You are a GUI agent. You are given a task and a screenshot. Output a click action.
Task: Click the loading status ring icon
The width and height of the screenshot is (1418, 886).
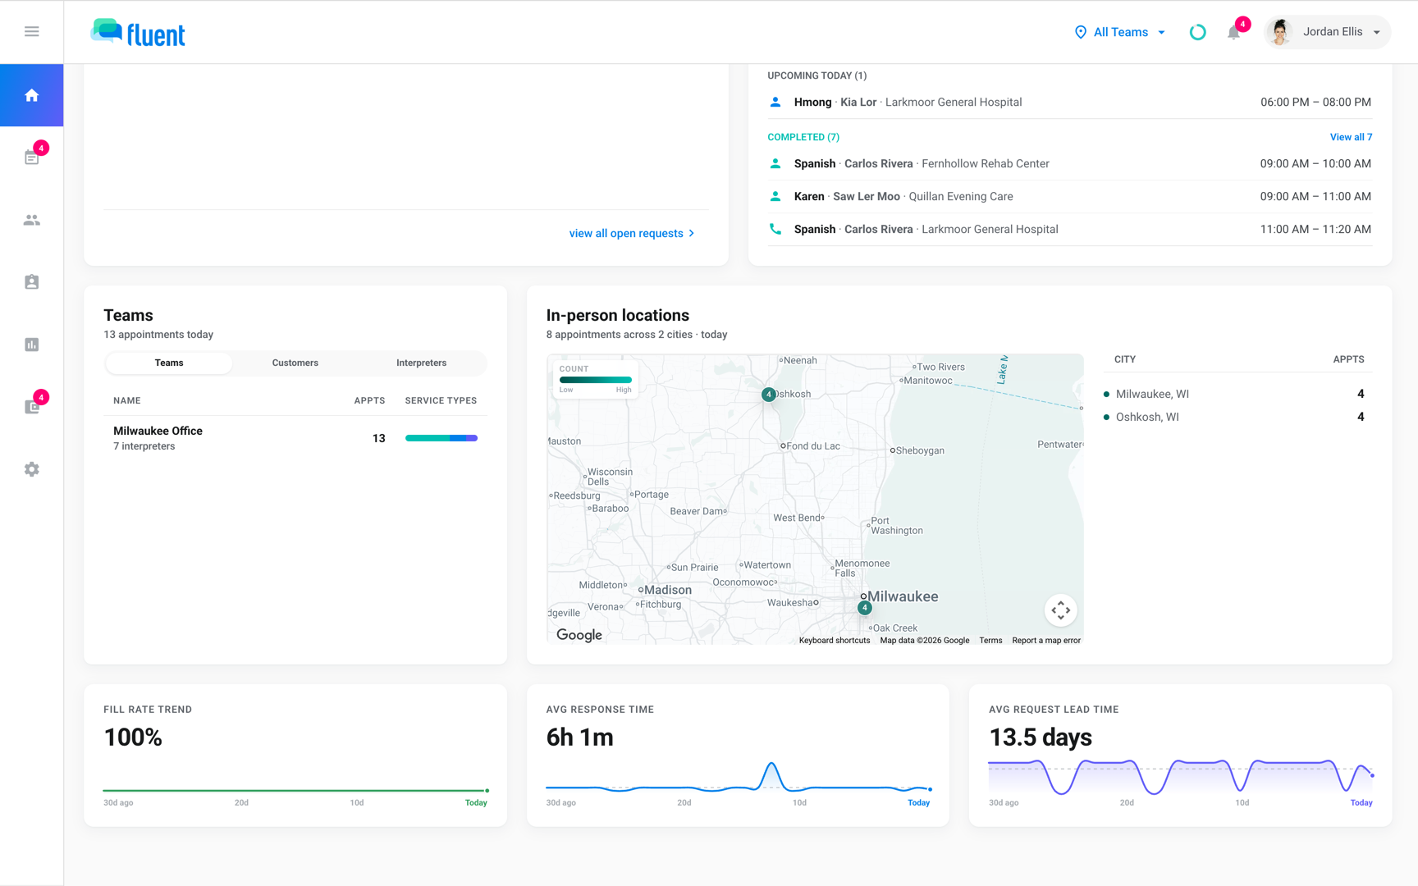point(1197,32)
